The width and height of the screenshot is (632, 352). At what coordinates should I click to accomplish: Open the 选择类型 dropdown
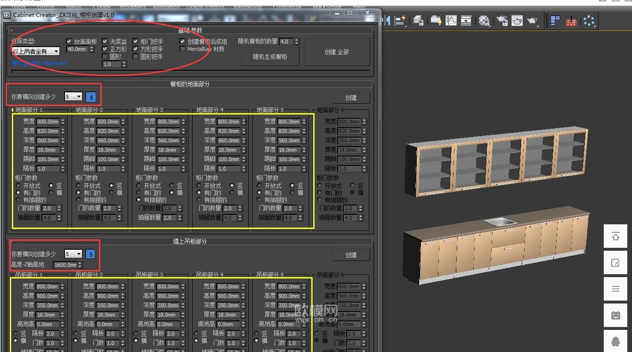tap(36, 51)
